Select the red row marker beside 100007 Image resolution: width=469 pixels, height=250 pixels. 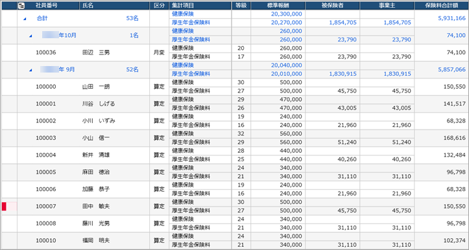(x=4, y=206)
